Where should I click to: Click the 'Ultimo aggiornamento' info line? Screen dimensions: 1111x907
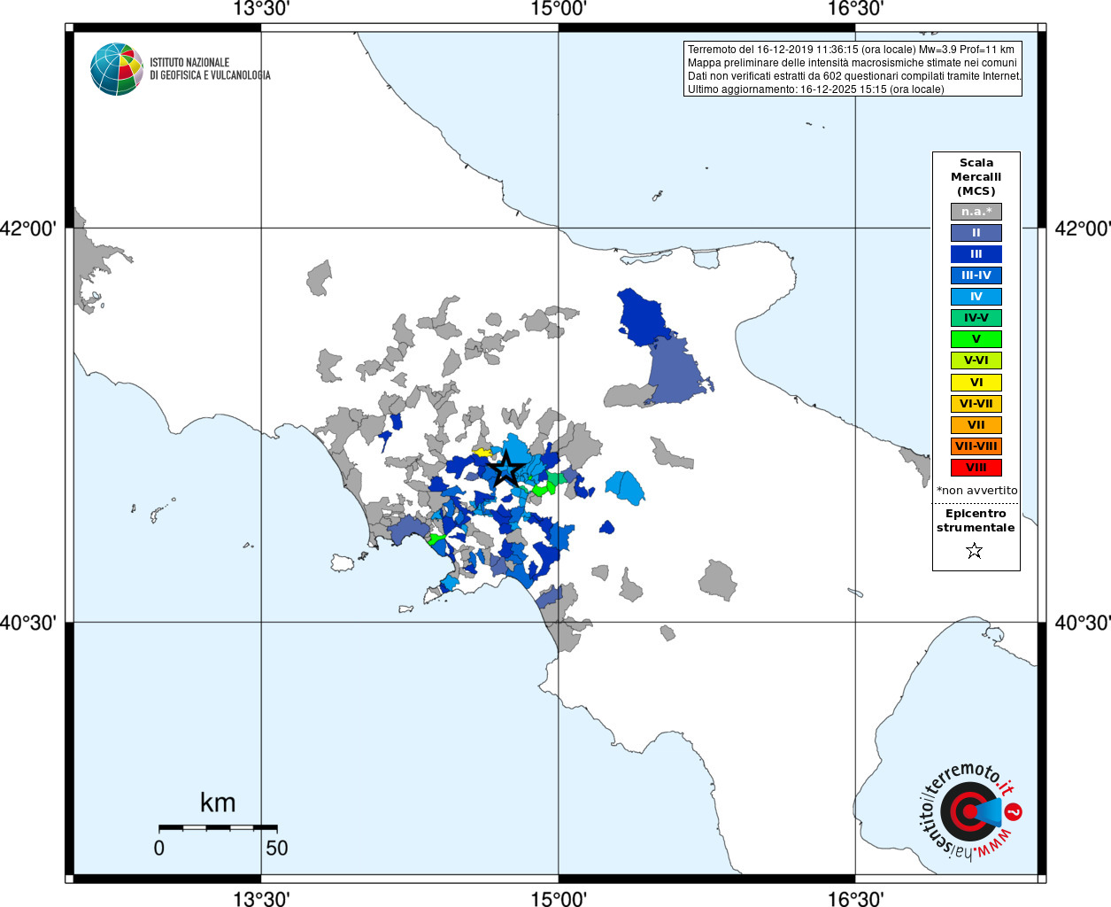click(x=816, y=89)
